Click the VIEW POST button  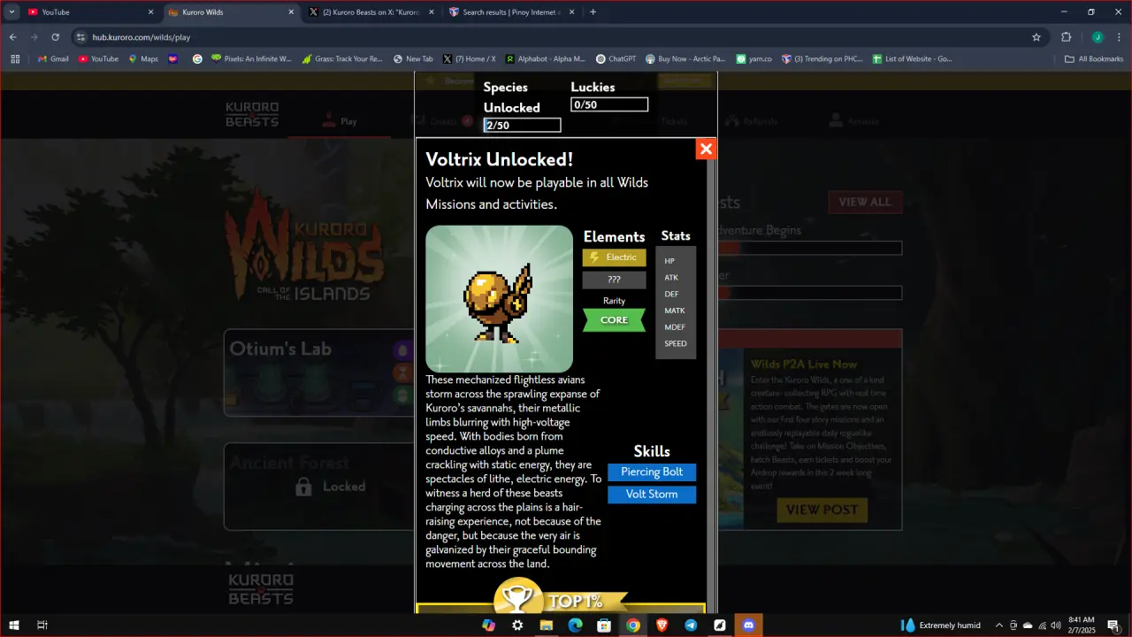click(x=822, y=510)
